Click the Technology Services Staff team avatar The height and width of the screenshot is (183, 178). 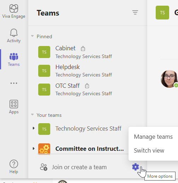pos(44,129)
